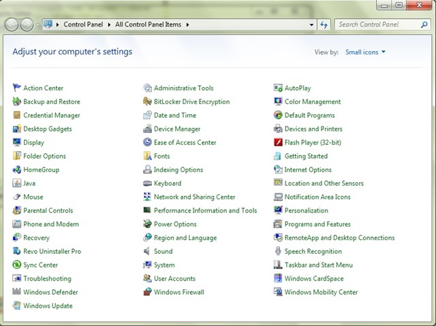Open the Credential Manager safe icon
The image size is (436, 326).
click(x=16, y=115)
